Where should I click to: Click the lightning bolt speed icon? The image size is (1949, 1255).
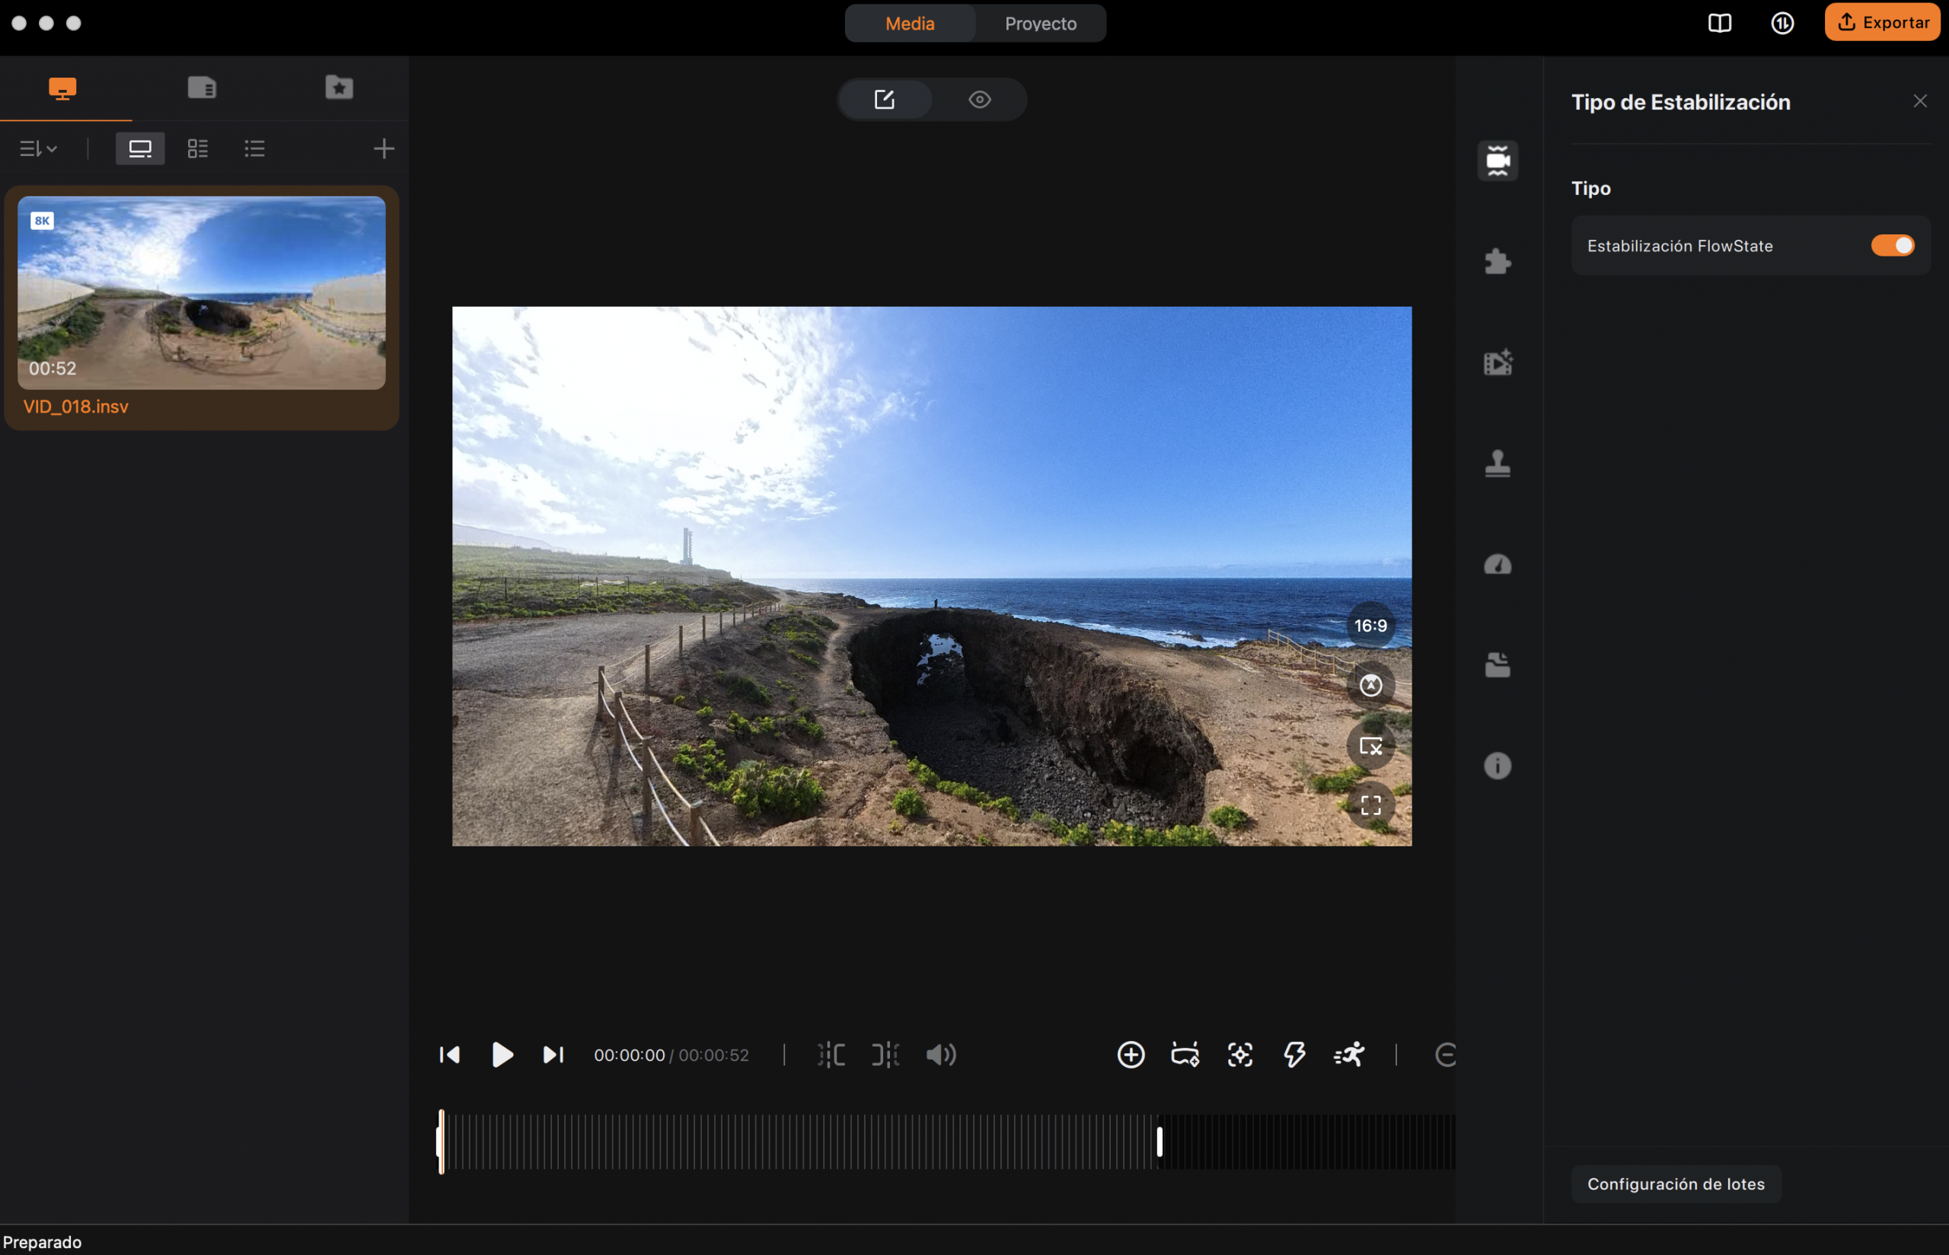pos(1294,1055)
